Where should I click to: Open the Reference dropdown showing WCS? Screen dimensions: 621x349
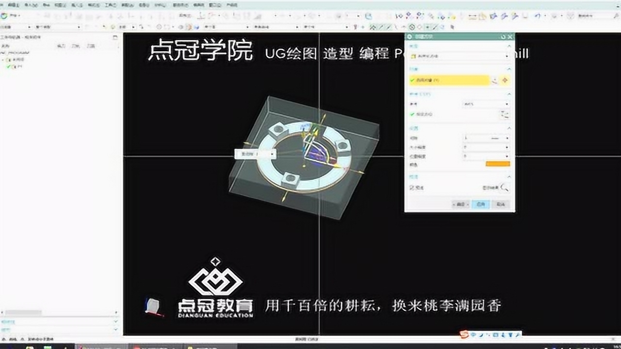(486, 104)
